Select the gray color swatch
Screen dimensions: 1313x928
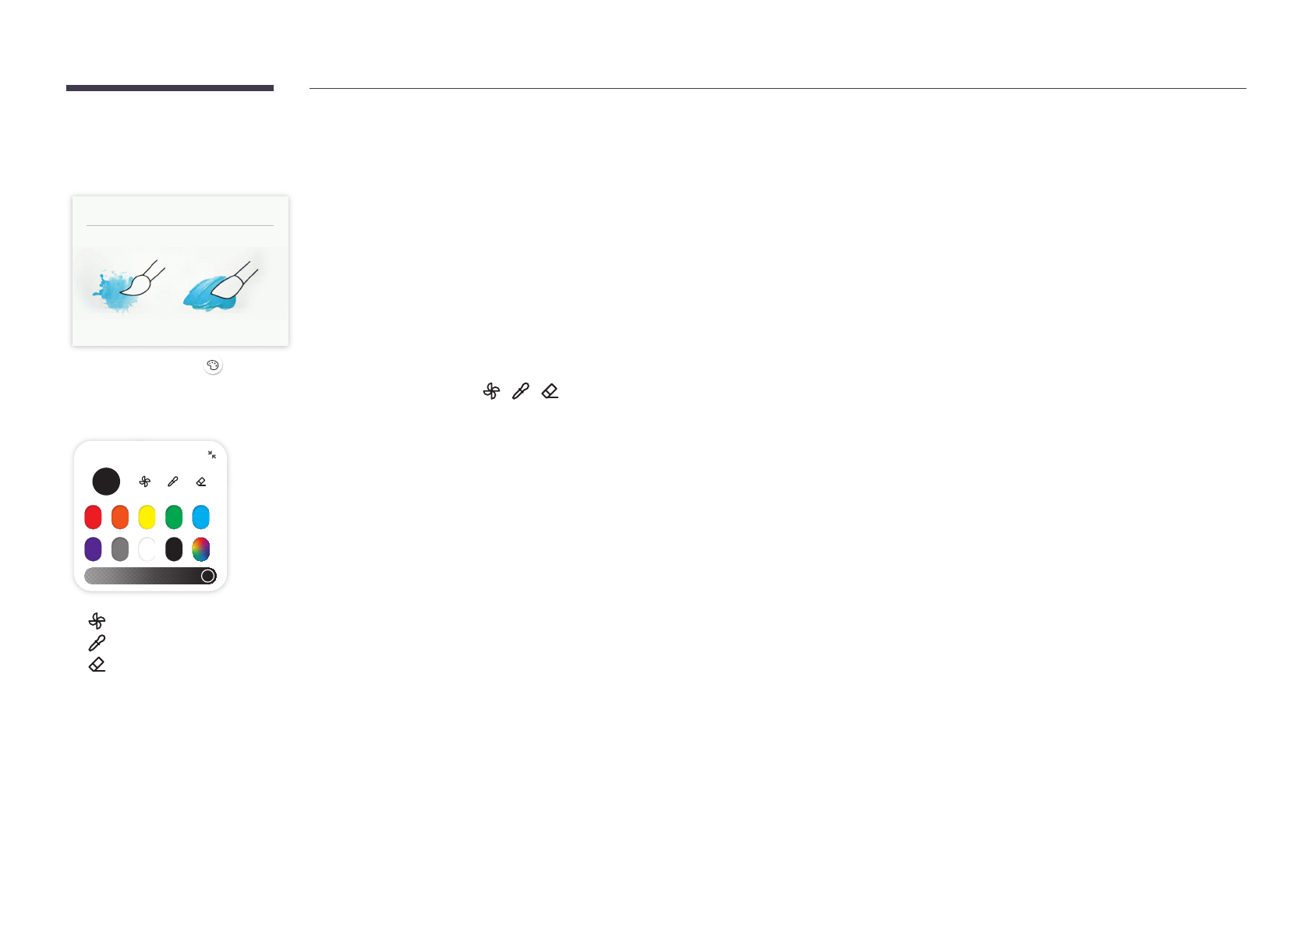tap(120, 549)
